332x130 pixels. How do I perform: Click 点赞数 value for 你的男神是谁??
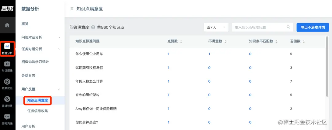tap(168, 122)
